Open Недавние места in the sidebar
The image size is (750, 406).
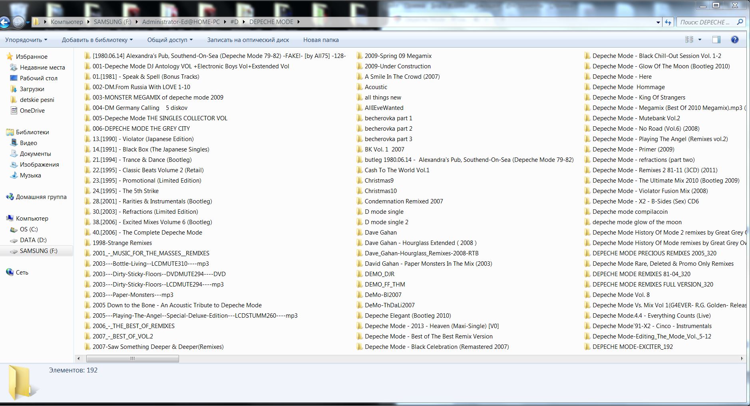pos(42,68)
